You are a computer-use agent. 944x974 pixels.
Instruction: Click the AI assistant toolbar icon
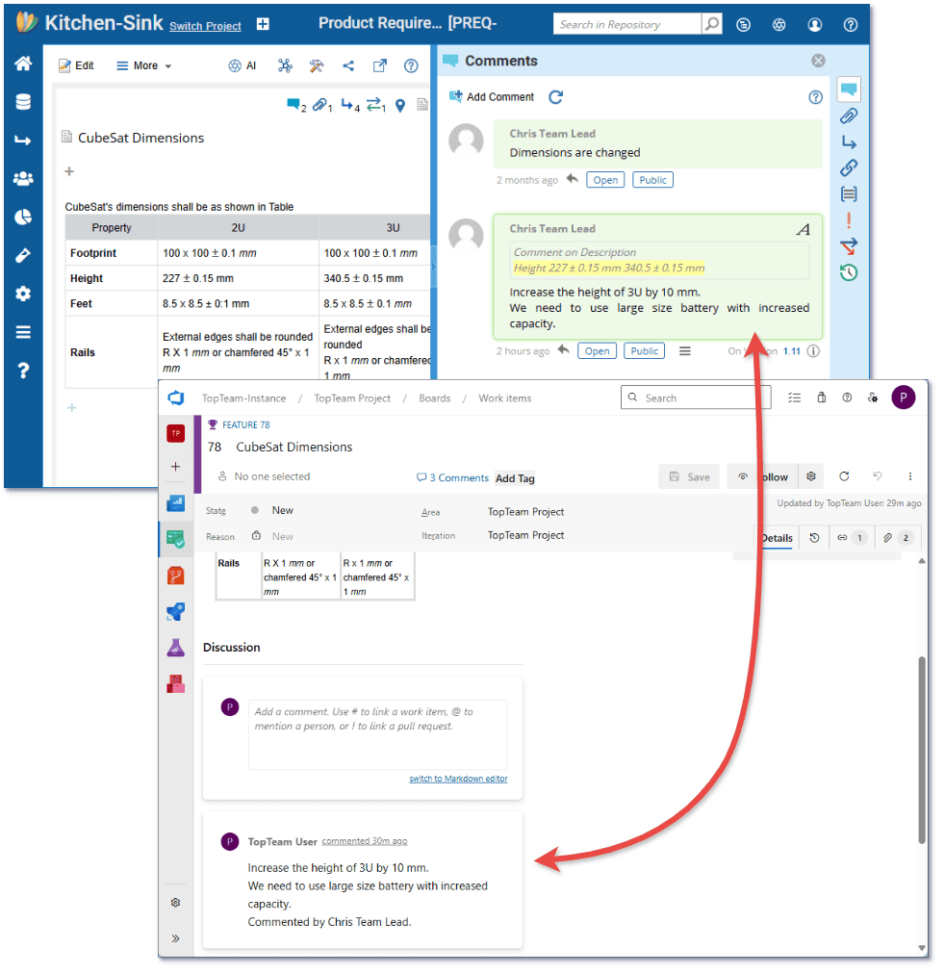(242, 65)
